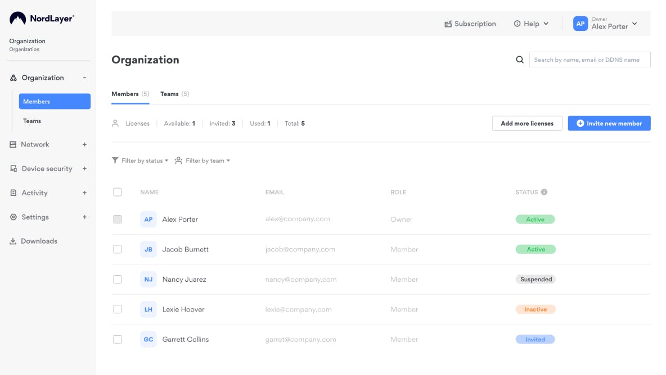Viewport: 666px width, 375px height.
Task: Open Teams in the sidebar submenu
Action: [32, 121]
